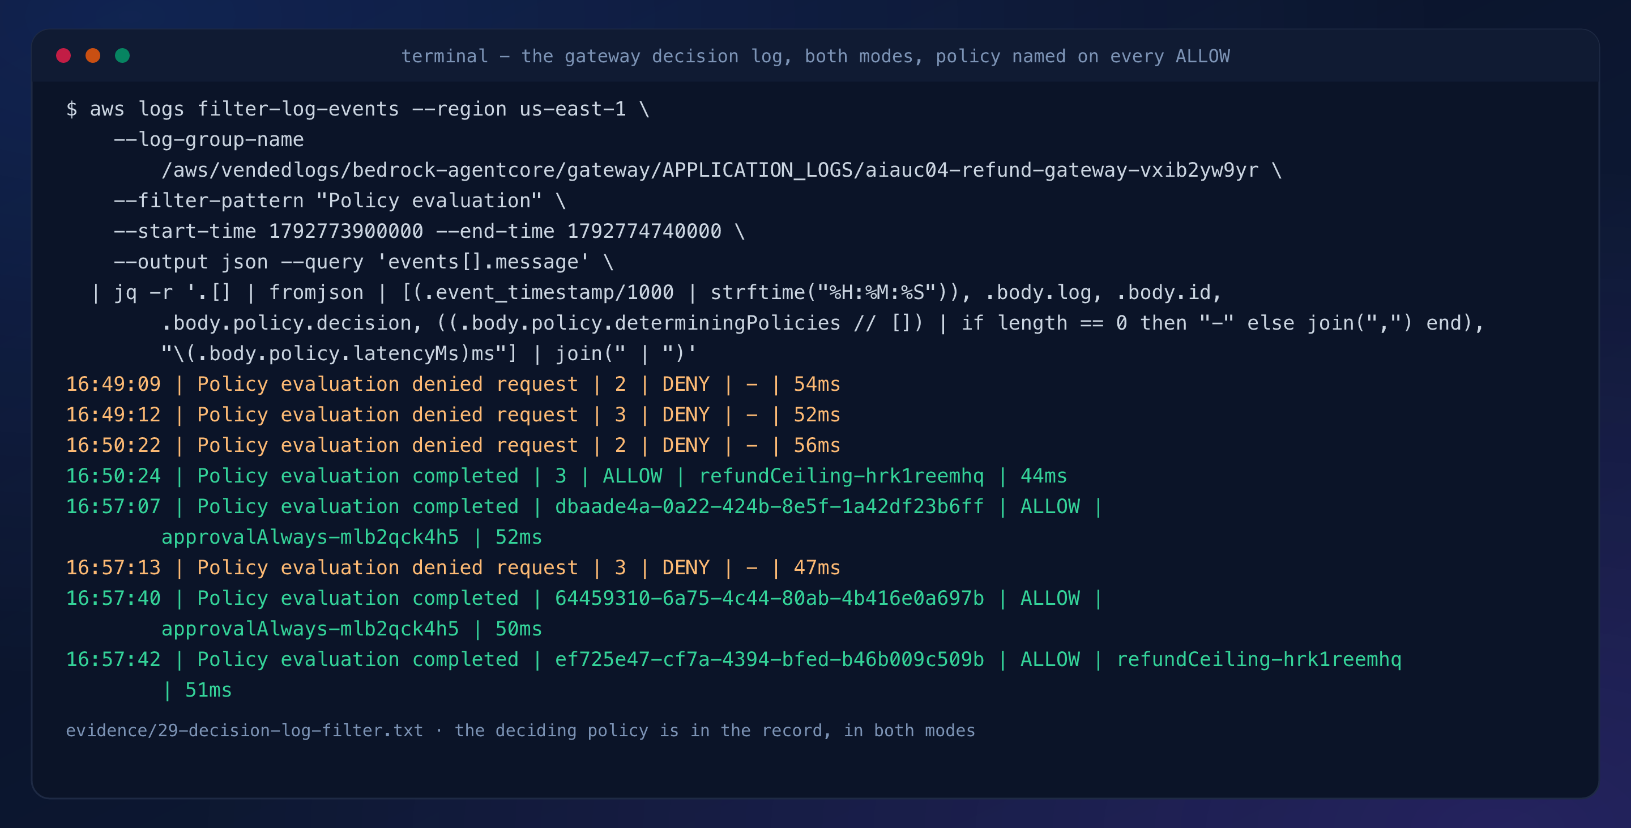Click request id ef725e47-cf7a-4394-bfed-b46b009c509b
The height and width of the screenshot is (828, 1631).
[x=769, y=659]
